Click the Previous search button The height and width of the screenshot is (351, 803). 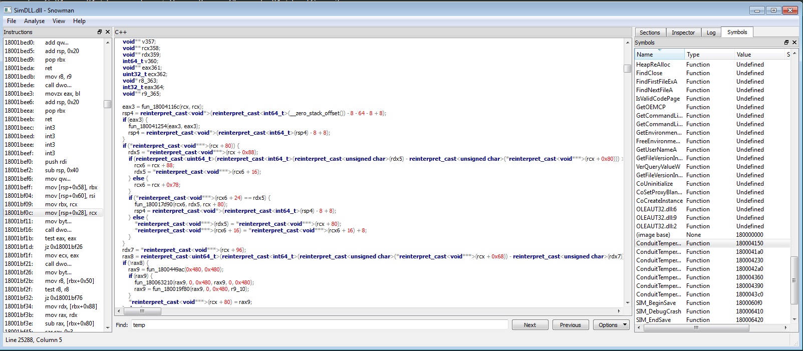570,325
